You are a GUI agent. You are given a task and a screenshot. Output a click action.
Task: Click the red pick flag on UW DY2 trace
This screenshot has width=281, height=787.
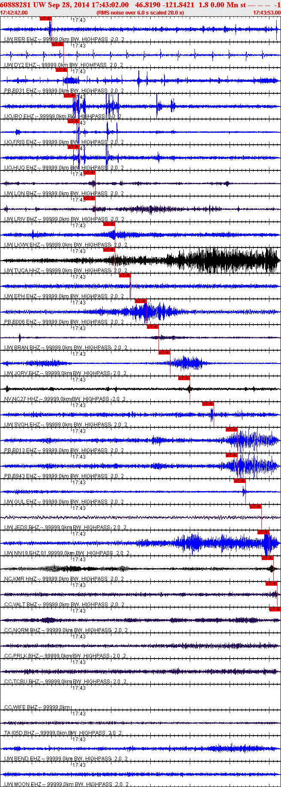pyautogui.click(x=57, y=44)
